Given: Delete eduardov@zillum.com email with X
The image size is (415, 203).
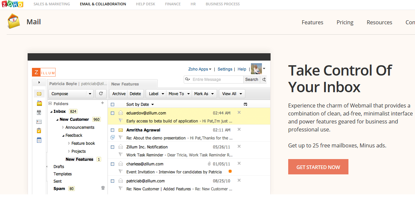Looking at the screenshot, I should 239,112.
